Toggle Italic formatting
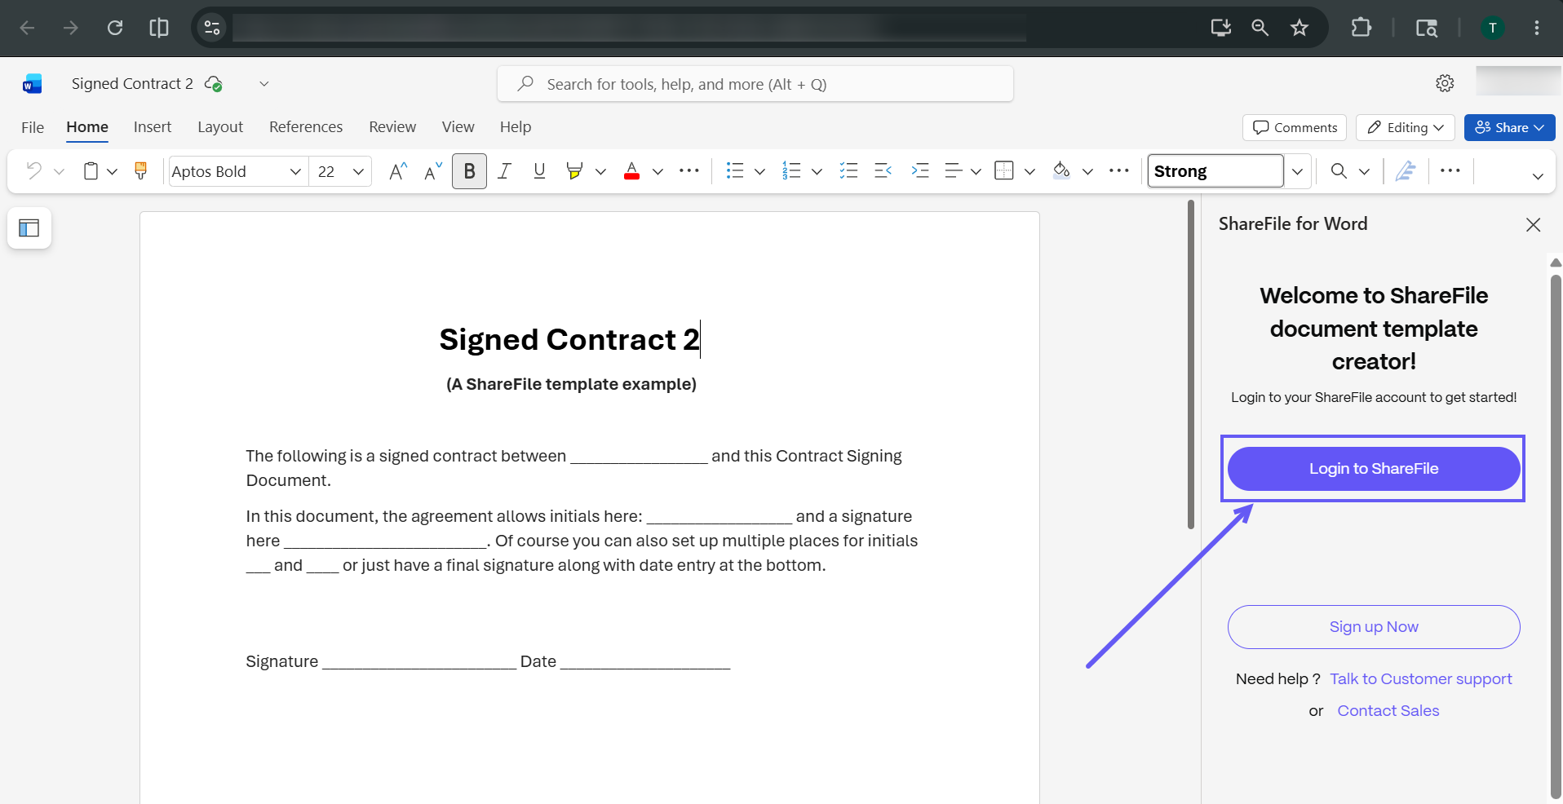This screenshot has width=1563, height=804. point(505,171)
